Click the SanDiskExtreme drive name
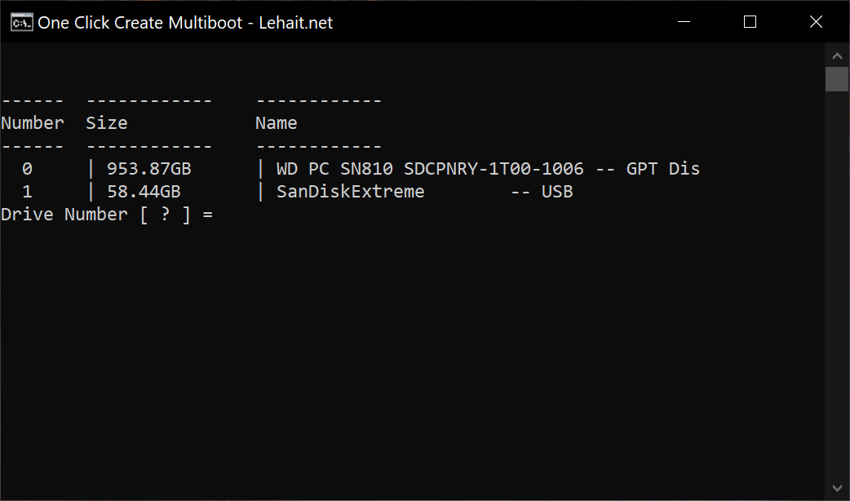The height and width of the screenshot is (501, 850). click(351, 192)
